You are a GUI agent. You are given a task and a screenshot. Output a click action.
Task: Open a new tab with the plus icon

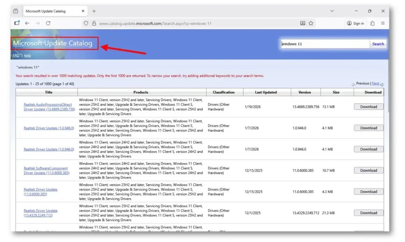(94, 11)
